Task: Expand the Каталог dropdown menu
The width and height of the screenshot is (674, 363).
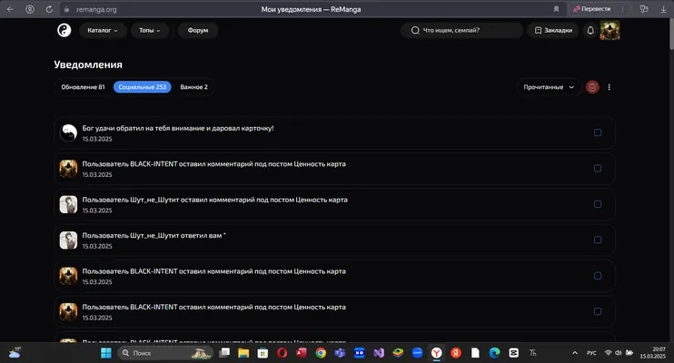Action: pos(103,30)
